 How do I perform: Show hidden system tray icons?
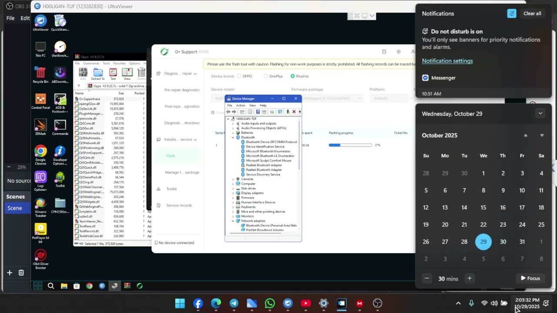(x=458, y=303)
